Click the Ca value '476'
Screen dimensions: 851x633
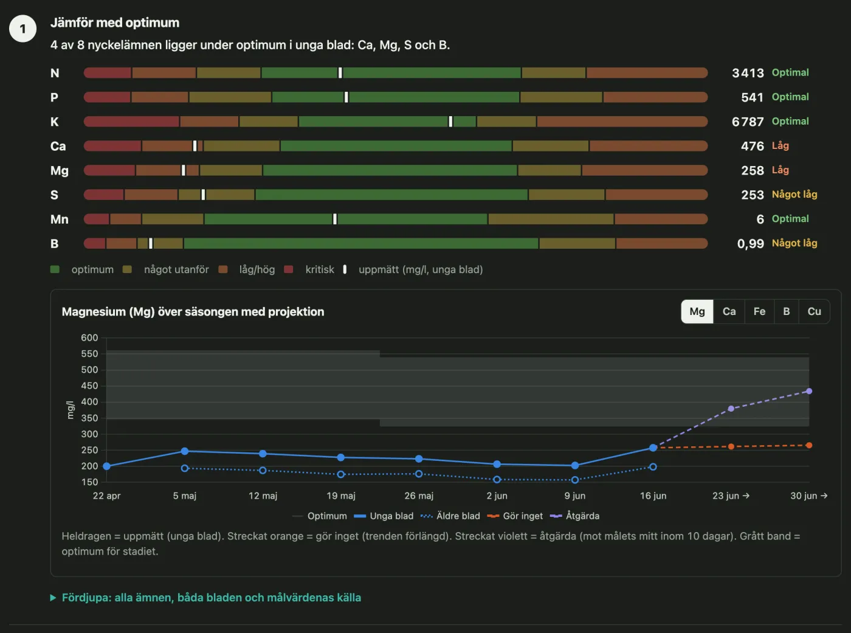tap(753, 146)
